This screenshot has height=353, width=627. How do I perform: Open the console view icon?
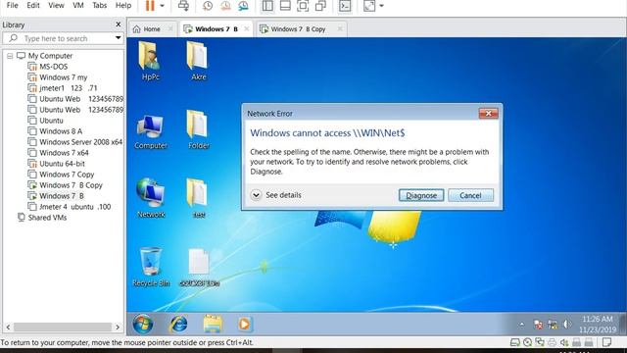345,6
